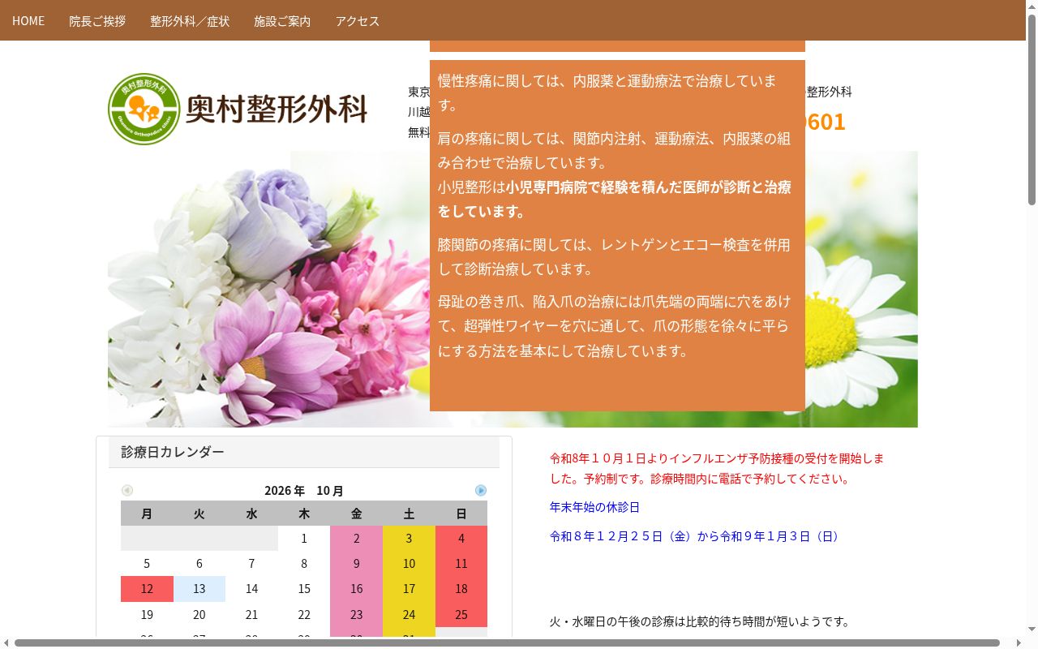Screen dimensions: 1038x649
Task: Click the 診療日カレンダー heading
Action: [173, 452]
